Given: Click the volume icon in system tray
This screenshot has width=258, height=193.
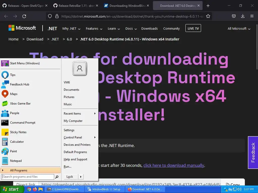Looking at the screenshot, I should (239, 189).
